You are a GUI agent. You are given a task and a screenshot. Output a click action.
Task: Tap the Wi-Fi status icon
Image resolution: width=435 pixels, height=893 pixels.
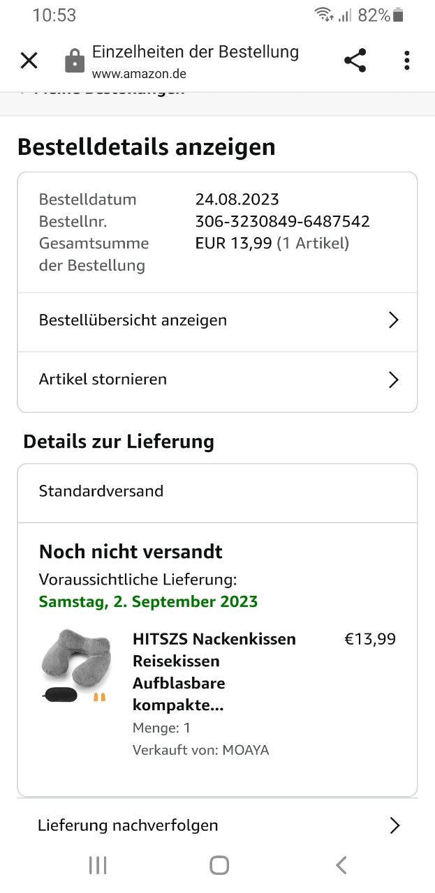tap(324, 15)
